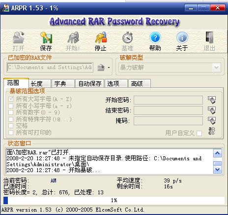The width and height of the screenshot is (228, 215).
Task: Click the 开始密码 input field
Action: (x=168, y=100)
